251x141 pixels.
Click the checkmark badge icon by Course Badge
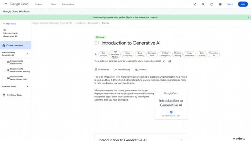click(8, 95)
